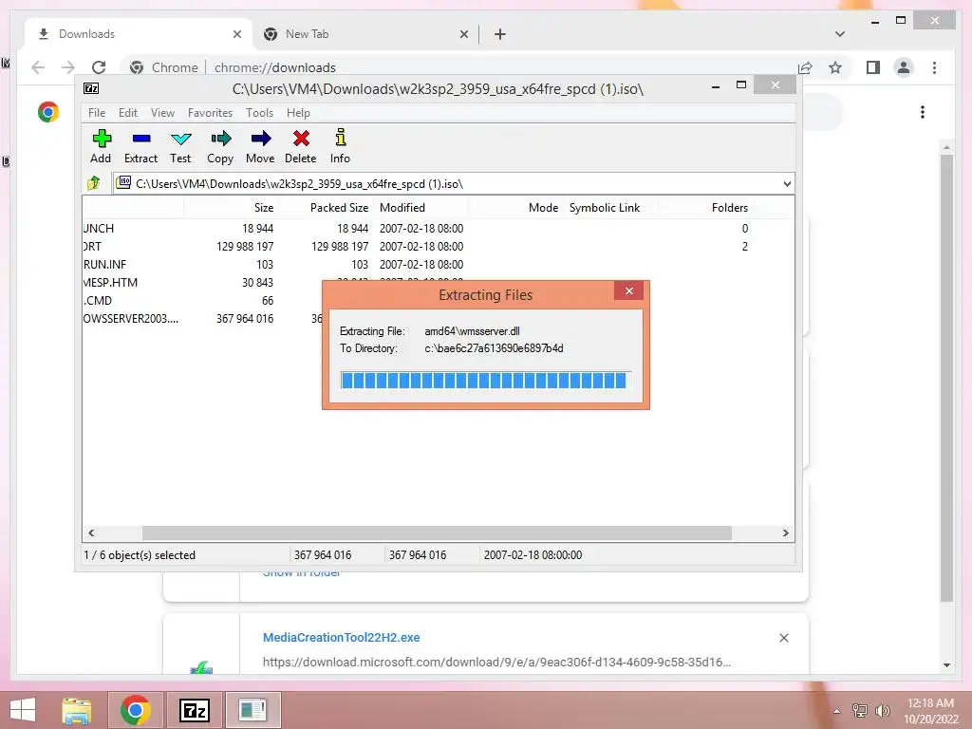The image size is (972, 729).
Task: Open a new Chrome tab
Action: coord(500,35)
